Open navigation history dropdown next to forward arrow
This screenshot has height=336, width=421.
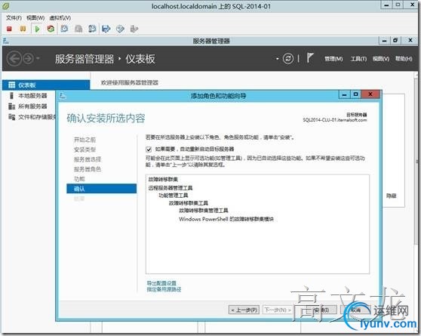point(38,58)
